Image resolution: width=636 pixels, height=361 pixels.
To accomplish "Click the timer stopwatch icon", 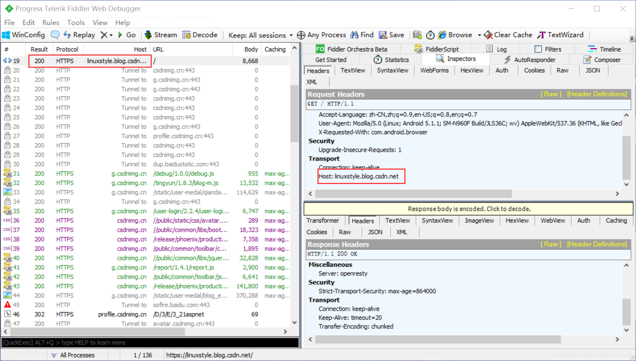I will (x=430, y=35).
